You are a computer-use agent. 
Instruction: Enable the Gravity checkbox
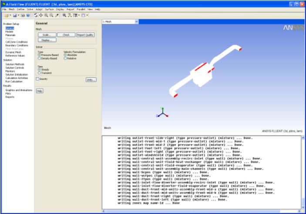37,79
